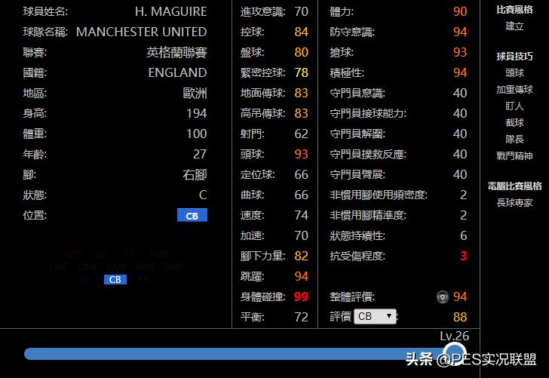Click the 守門員臂展 value 40

(x=460, y=174)
